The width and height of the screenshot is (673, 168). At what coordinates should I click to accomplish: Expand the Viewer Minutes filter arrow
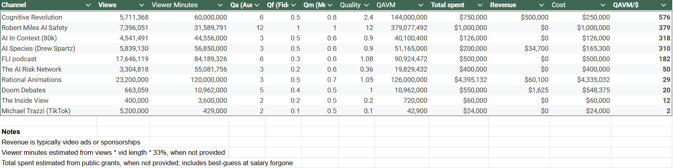point(220,5)
